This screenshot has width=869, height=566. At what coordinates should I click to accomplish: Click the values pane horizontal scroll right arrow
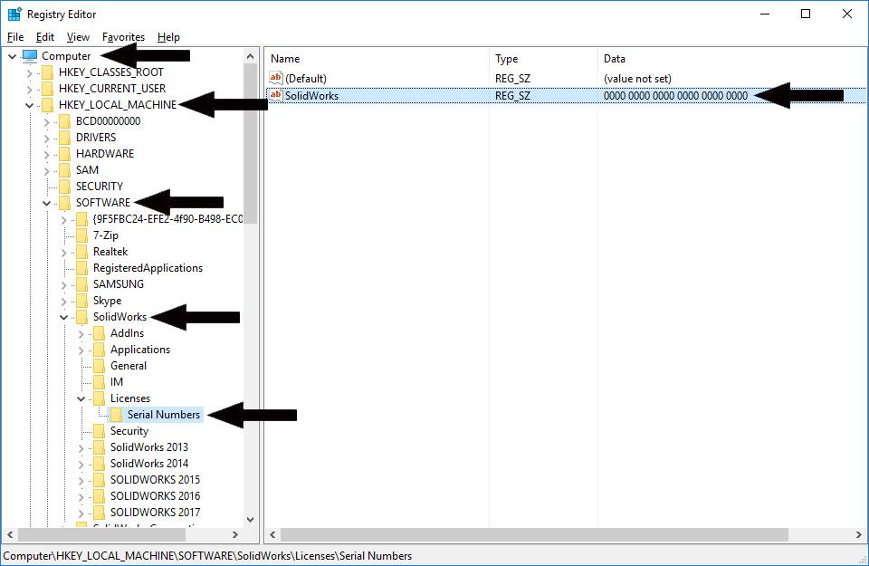858,534
